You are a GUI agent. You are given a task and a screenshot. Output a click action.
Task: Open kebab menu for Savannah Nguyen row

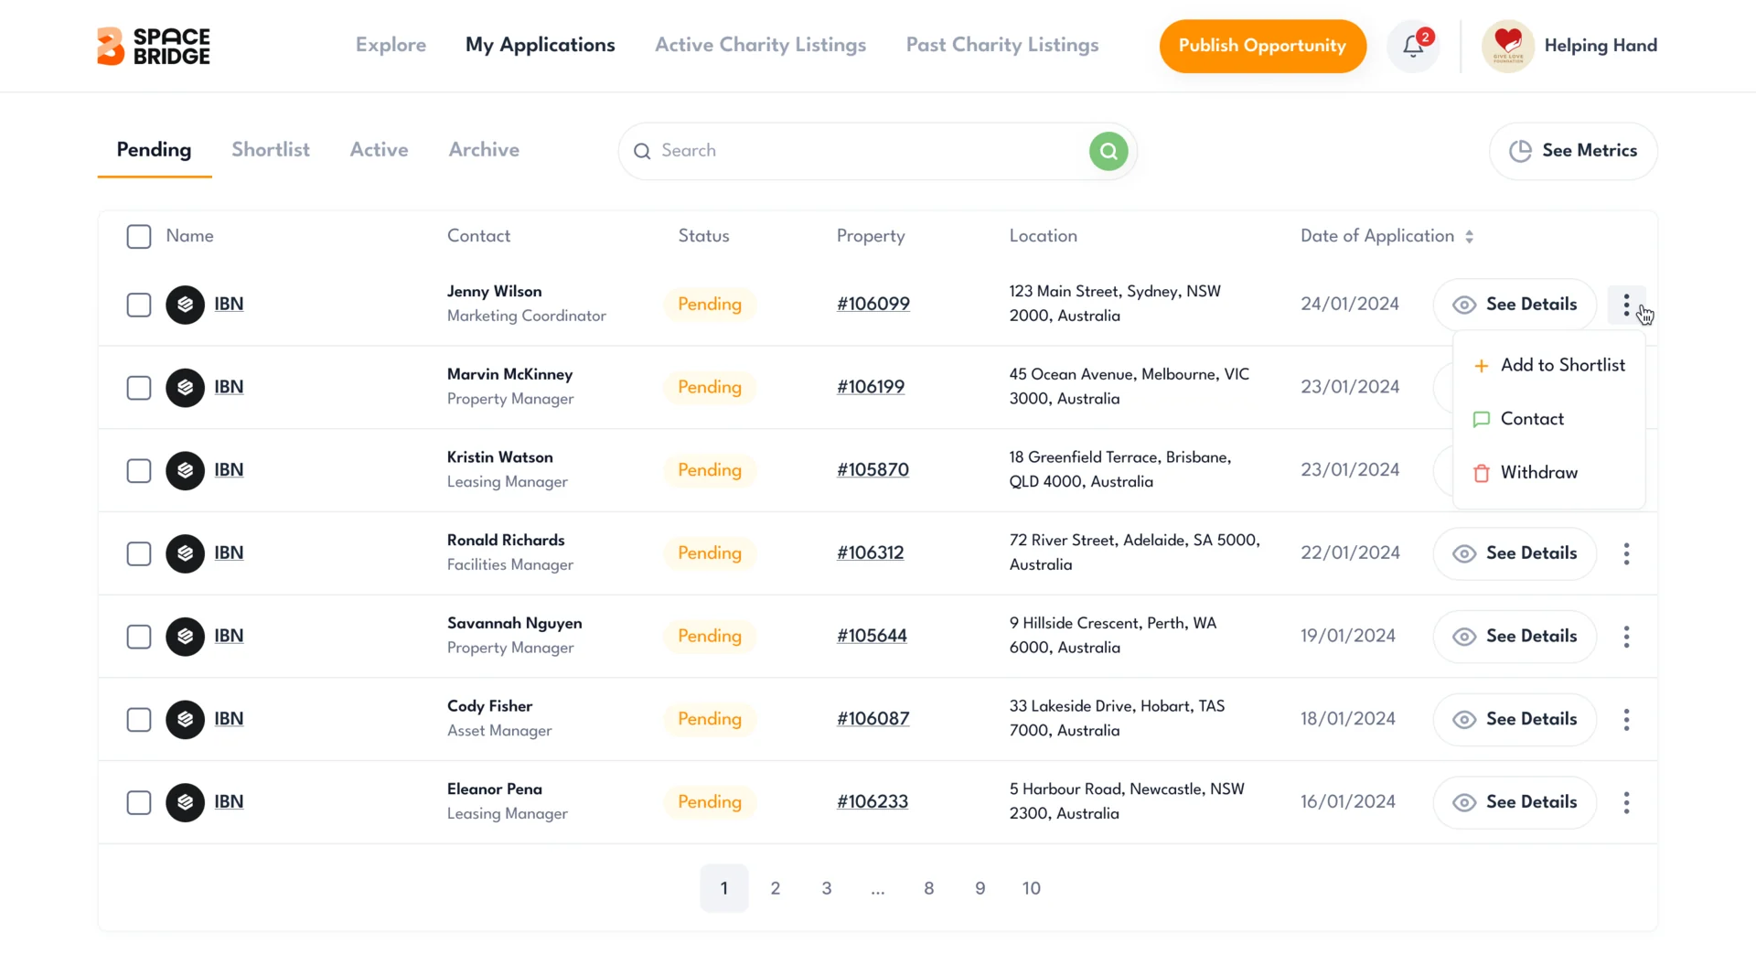tap(1626, 637)
